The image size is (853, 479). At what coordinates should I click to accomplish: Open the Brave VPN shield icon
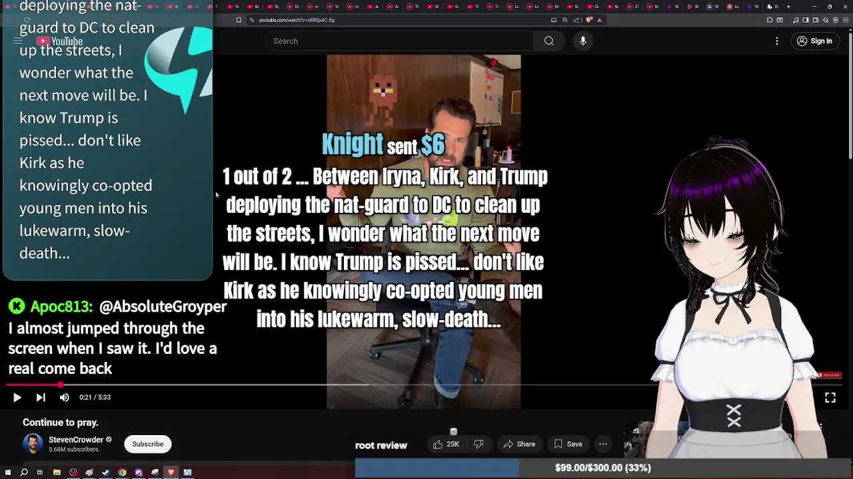tap(836, 20)
